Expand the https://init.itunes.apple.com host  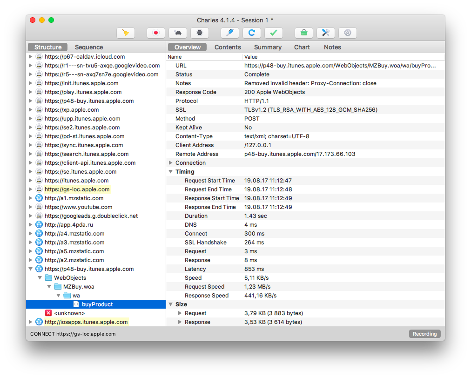point(30,83)
